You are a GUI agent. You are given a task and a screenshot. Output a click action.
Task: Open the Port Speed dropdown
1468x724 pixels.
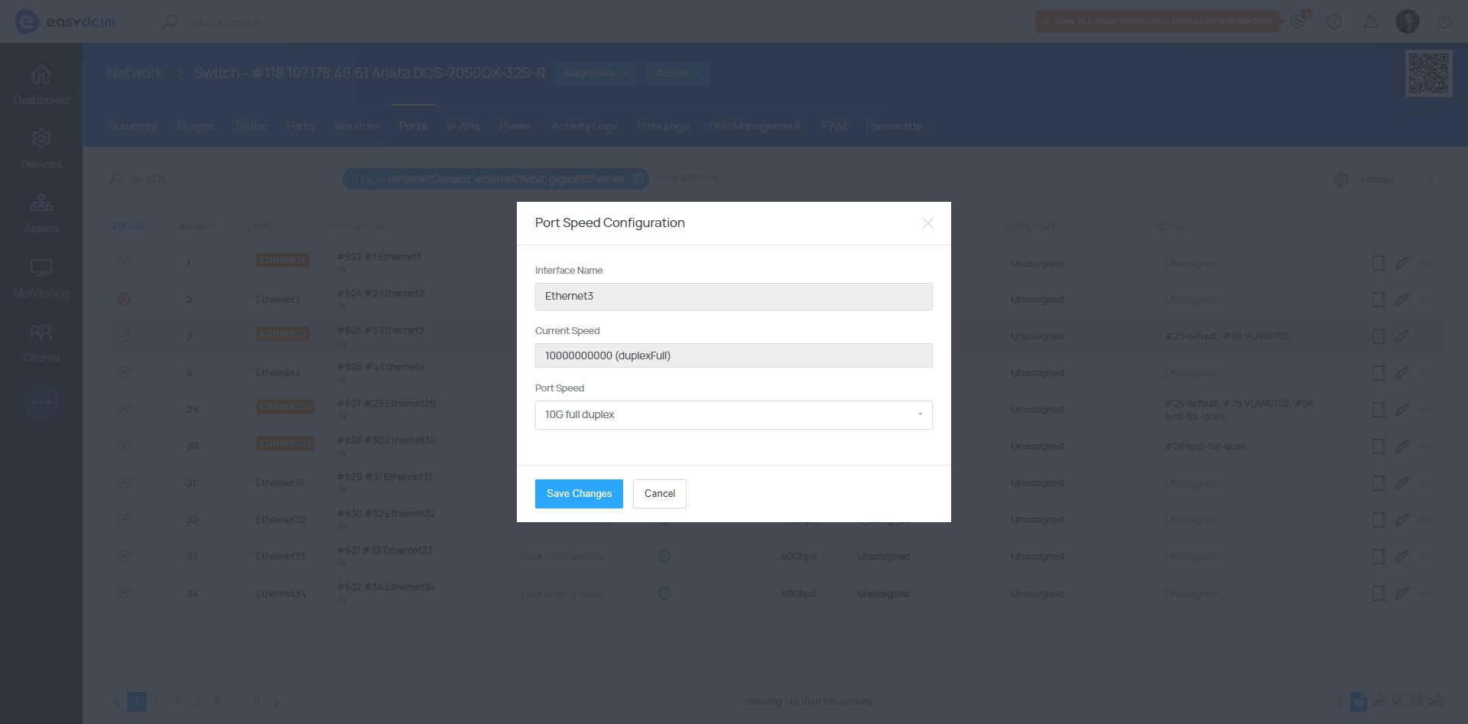[x=734, y=415]
